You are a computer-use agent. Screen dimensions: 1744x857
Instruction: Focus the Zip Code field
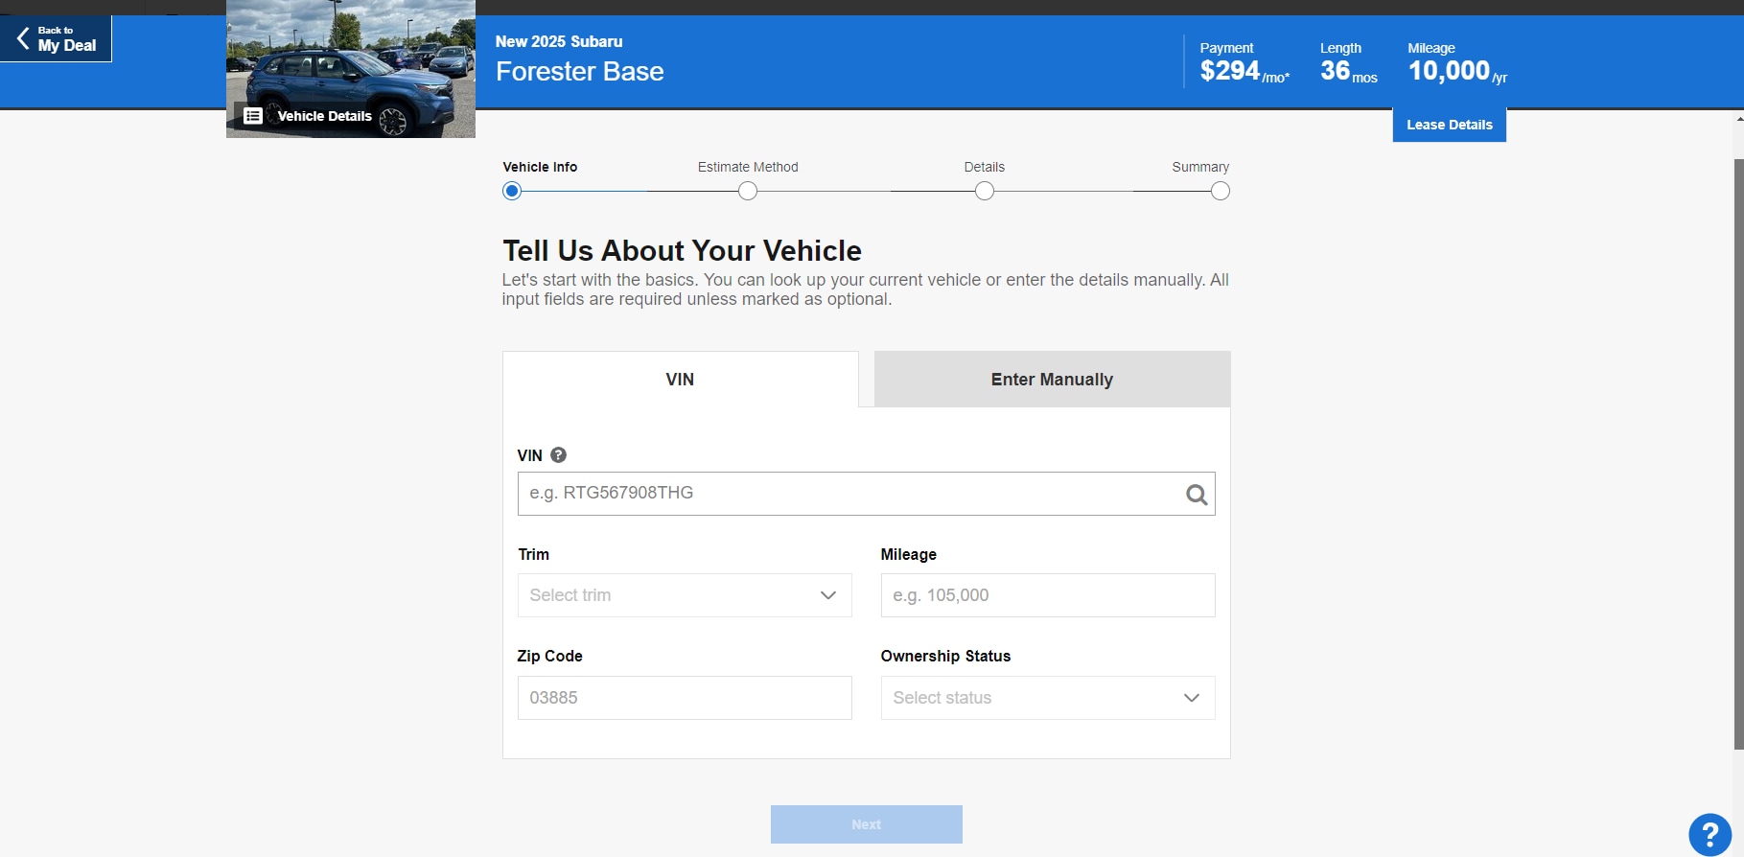click(x=685, y=698)
